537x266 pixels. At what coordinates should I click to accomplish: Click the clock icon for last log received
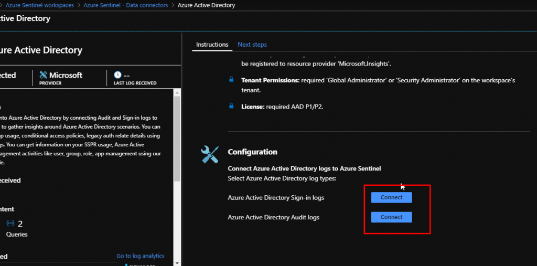pos(117,75)
